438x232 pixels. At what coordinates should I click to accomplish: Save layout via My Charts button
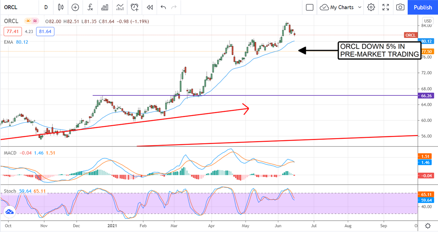[x=338, y=7]
